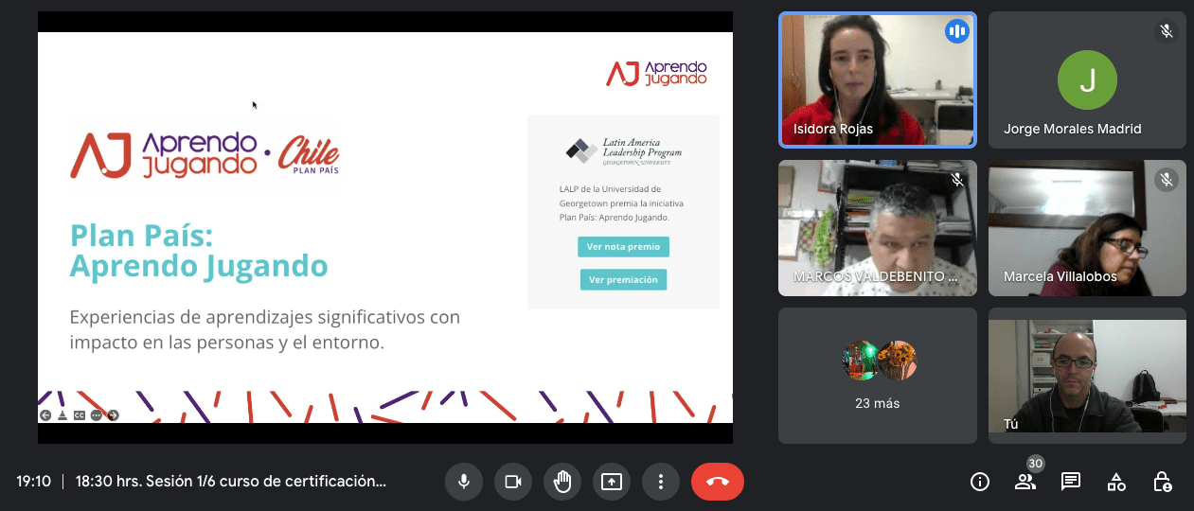1194x511 pixels.
Task: Click the '19:10' clock text
Action: click(x=33, y=481)
